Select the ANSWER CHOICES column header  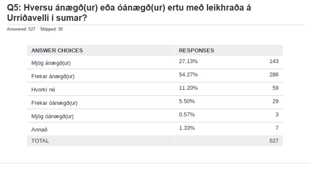click(57, 51)
